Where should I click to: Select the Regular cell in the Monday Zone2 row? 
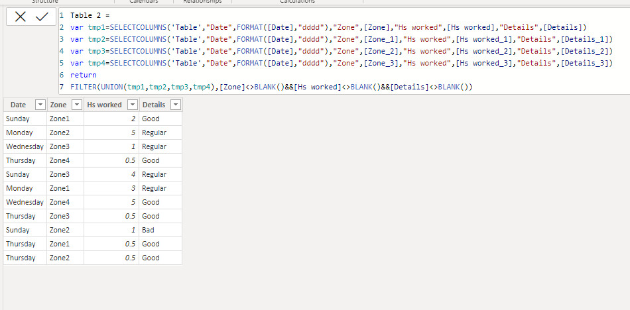[160, 132]
